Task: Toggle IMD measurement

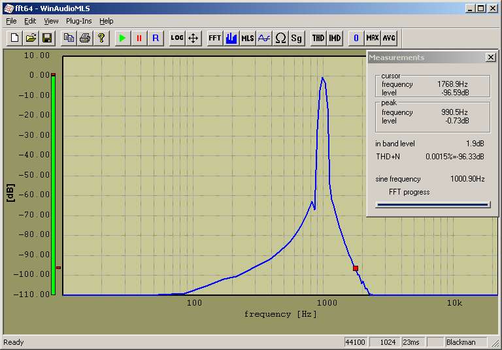Action: coord(335,38)
